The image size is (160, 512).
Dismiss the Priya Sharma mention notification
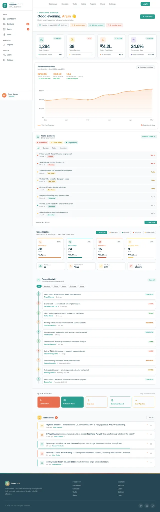[151, 435]
